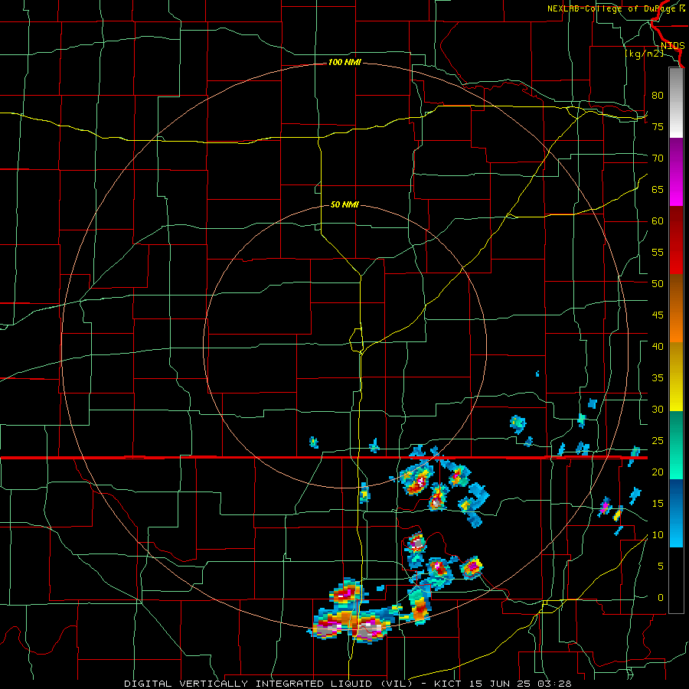The width and height of the screenshot is (689, 689).
Task: Click the 50 value on the VIL scale
Action: coord(658,283)
